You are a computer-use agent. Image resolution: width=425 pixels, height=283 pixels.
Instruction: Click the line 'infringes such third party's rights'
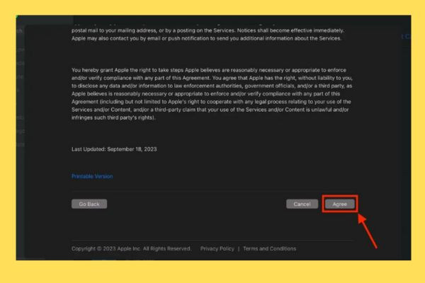click(113, 117)
